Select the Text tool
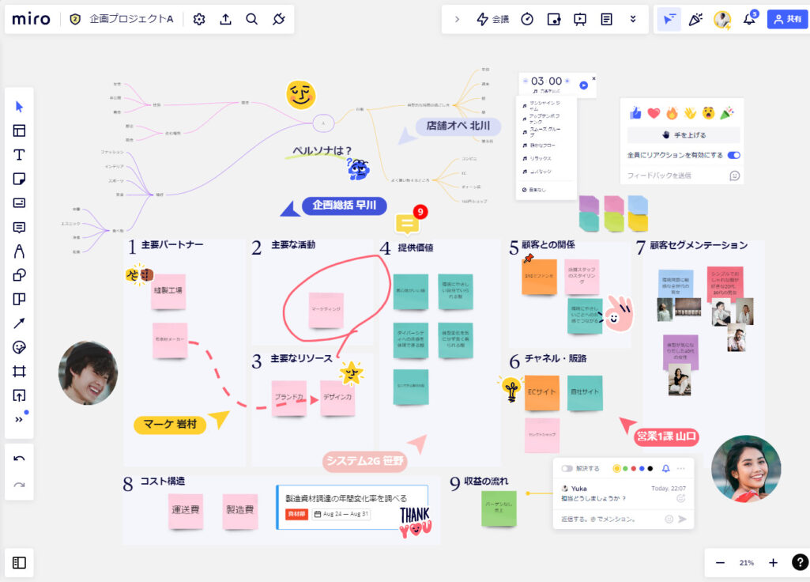Screen dimensions: 810x582 [x=18, y=155]
